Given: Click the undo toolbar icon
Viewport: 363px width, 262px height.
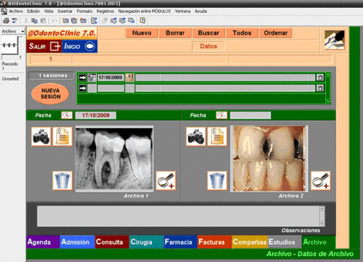Looking at the screenshot, I should [54, 21].
